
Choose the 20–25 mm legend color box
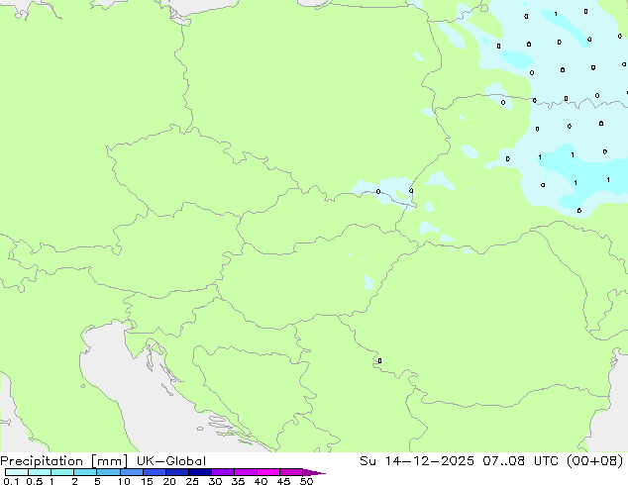[x=176, y=472]
